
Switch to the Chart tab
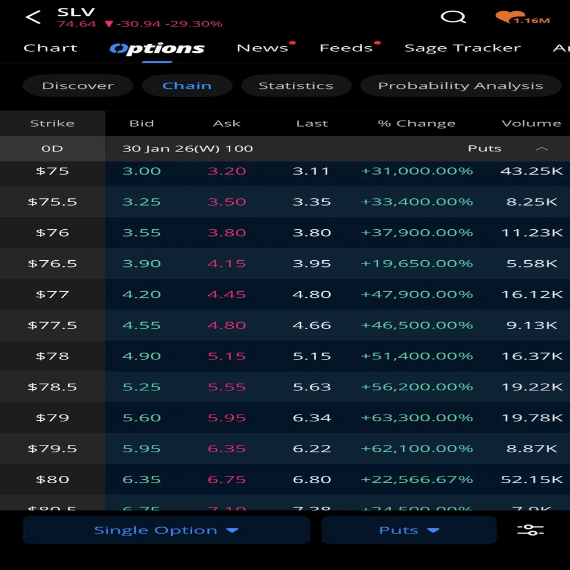[x=51, y=48]
